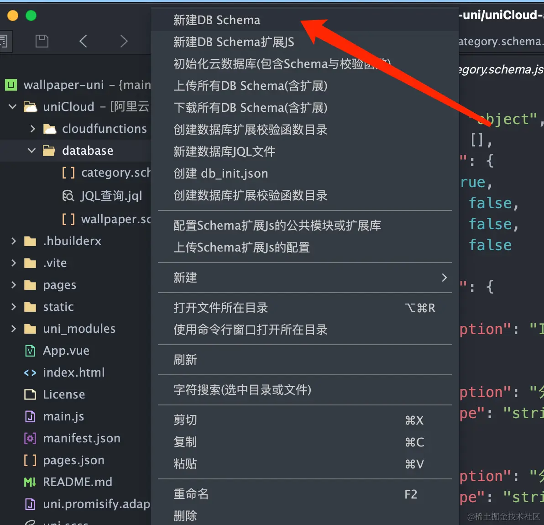Select 字符搜索(选中目录或文件)
Image resolution: width=544 pixels, height=525 pixels.
[304, 390]
